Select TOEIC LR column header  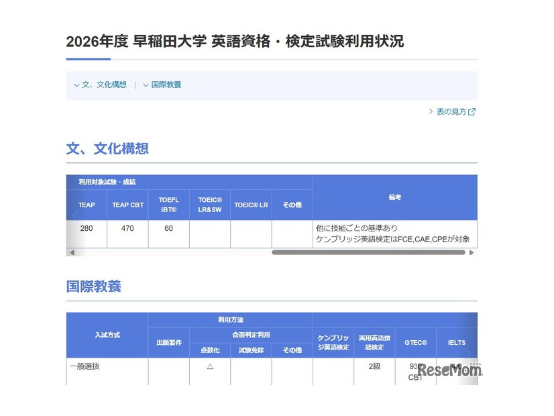[x=252, y=205]
